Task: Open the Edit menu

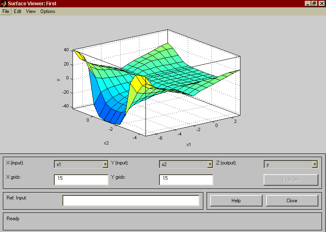Action: tap(18, 11)
